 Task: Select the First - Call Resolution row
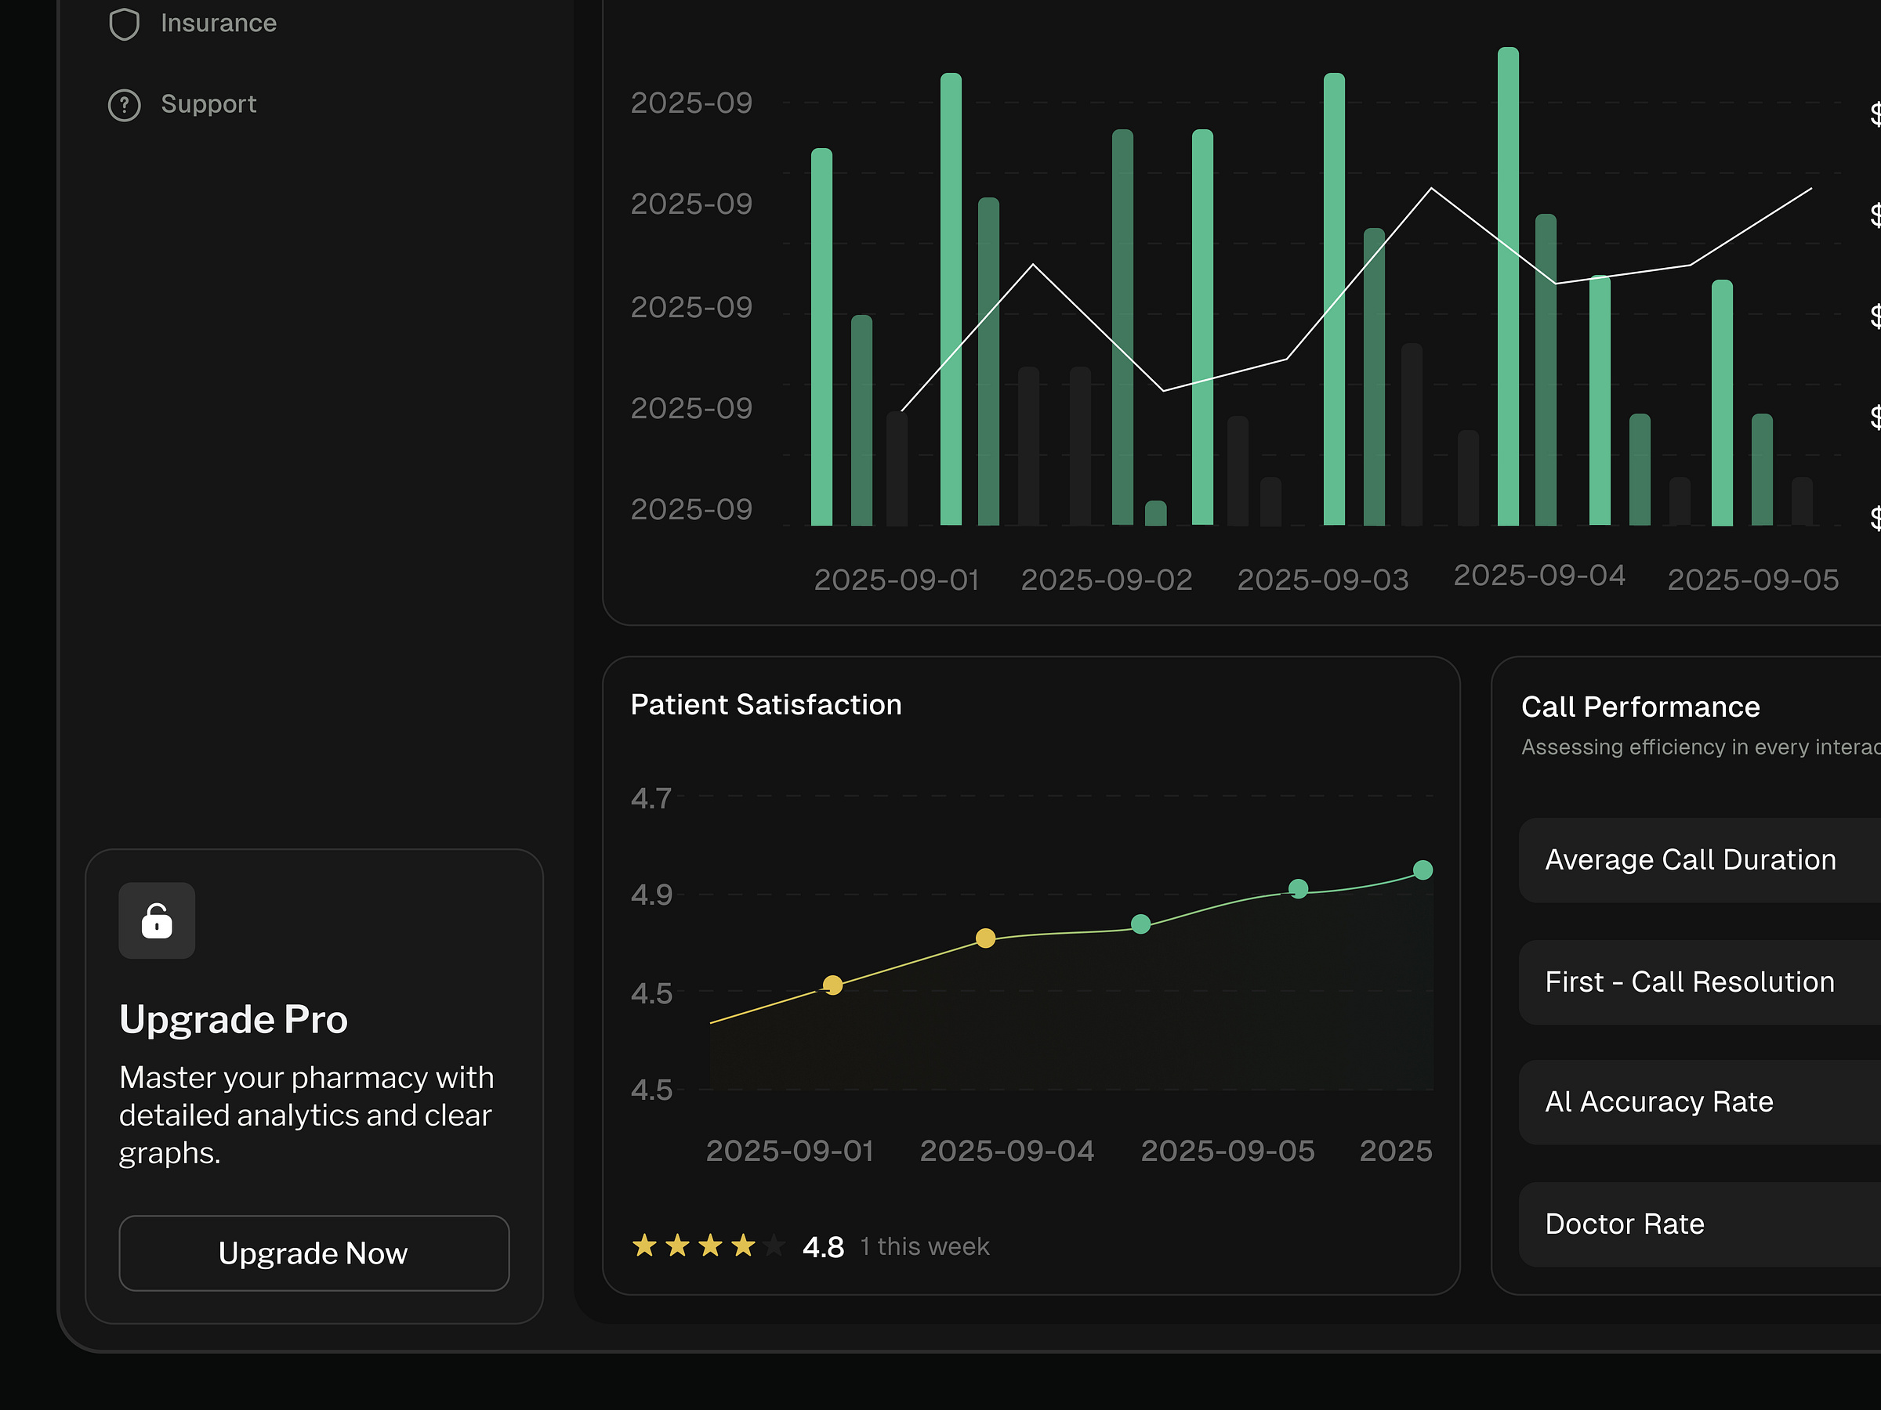pyautogui.click(x=1691, y=982)
